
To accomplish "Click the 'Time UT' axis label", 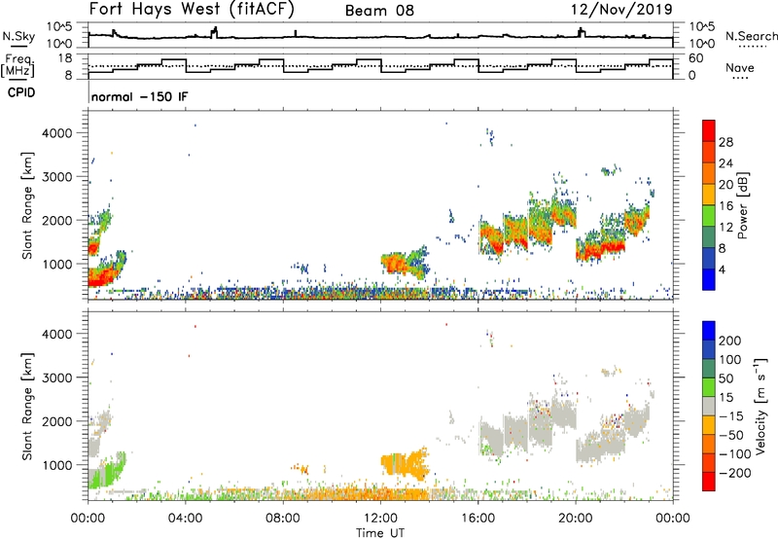I will (x=380, y=532).
